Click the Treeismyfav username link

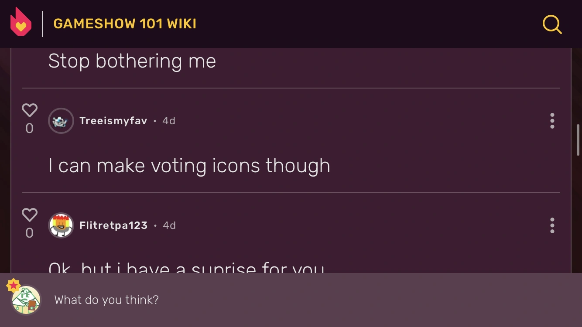[x=113, y=121]
